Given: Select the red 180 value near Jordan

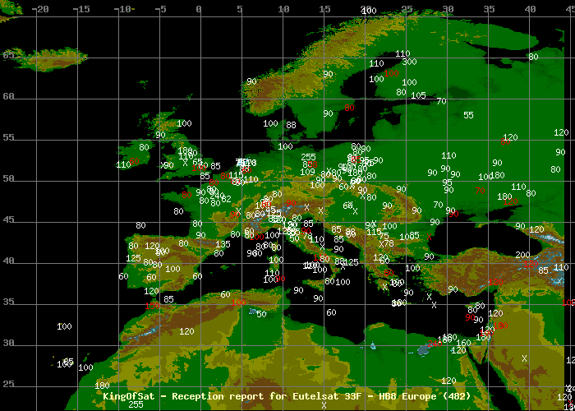Looking at the screenshot, I should [500, 326].
